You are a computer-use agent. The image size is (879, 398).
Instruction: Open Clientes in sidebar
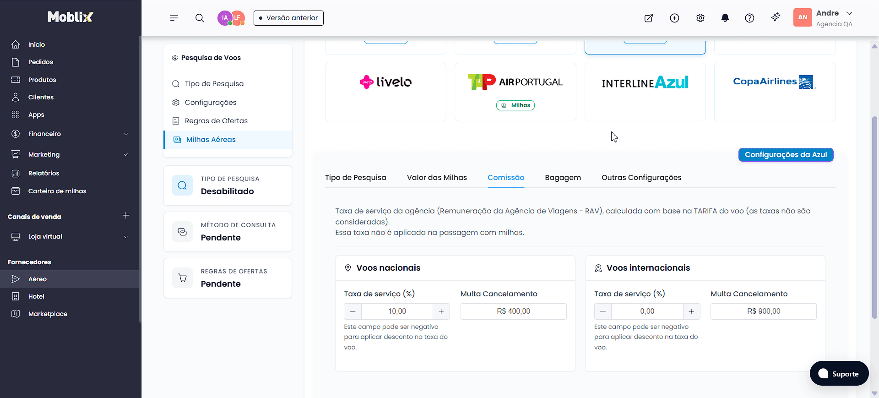tap(41, 97)
